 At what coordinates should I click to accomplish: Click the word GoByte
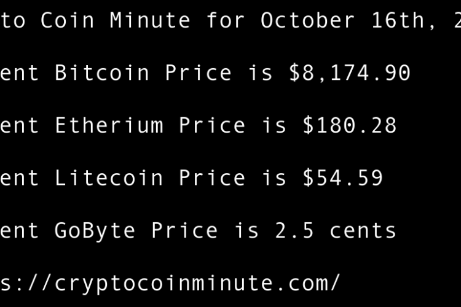[x=95, y=231]
